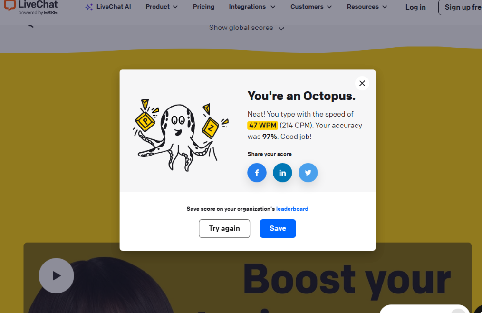This screenshot has height=313, width=482.
Task: Click the LiveChat logo
Action: pyautogui.click(x=30, y=8)
